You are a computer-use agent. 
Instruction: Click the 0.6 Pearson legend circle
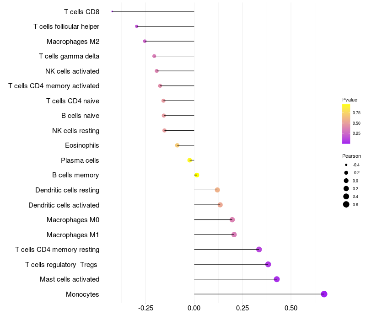click(346, 204)
